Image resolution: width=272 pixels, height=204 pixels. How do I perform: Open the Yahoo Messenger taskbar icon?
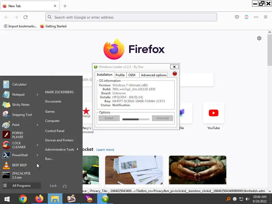click(x=89, y=199)
